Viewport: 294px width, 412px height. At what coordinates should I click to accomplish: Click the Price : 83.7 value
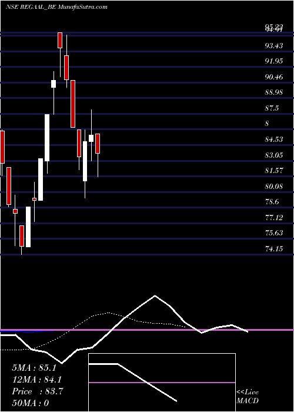pos(37,391)
